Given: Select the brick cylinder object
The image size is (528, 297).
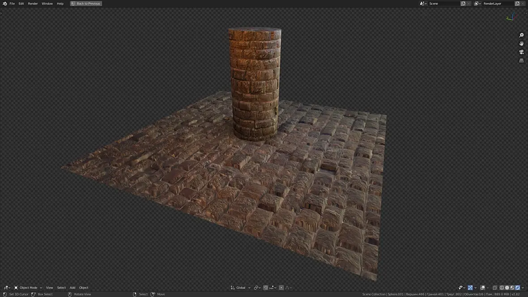Looking at the screenshot, I should pyautogui.click(x=255, y=84).
